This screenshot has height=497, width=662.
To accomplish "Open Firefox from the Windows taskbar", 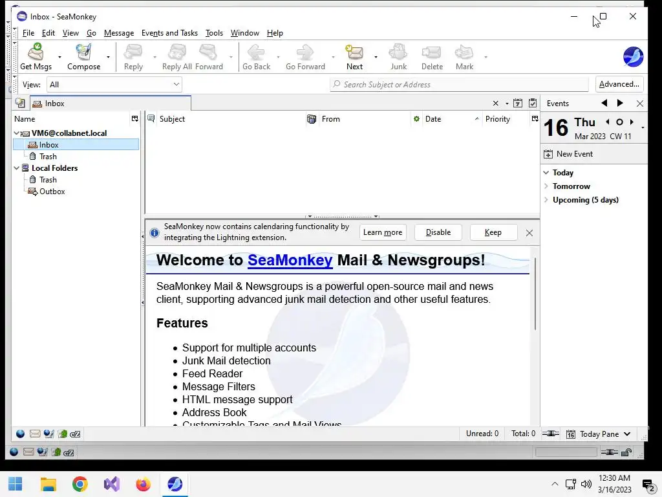I will click(x=143, y=484).
